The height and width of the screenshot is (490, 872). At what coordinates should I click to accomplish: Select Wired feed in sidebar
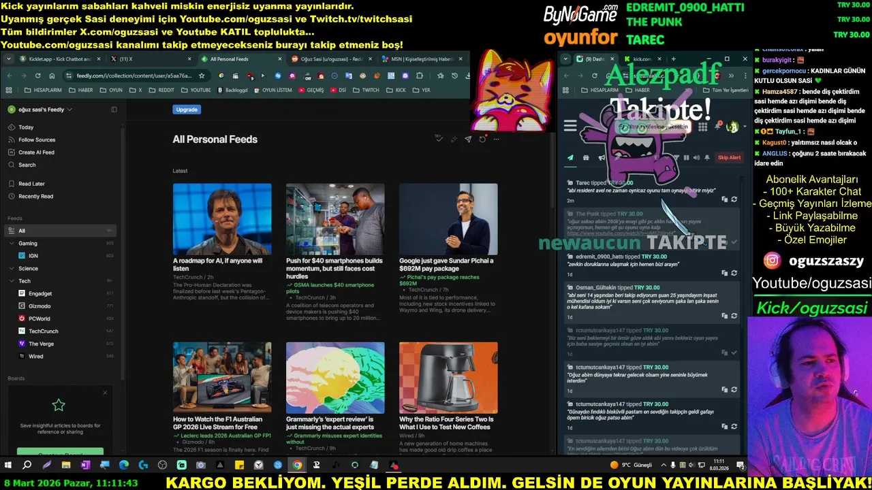point(61,356)
